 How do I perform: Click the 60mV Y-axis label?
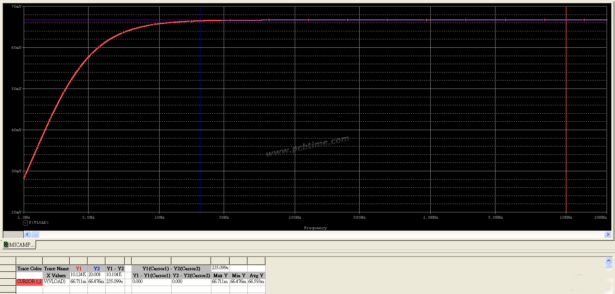click(x=16, y=48)
